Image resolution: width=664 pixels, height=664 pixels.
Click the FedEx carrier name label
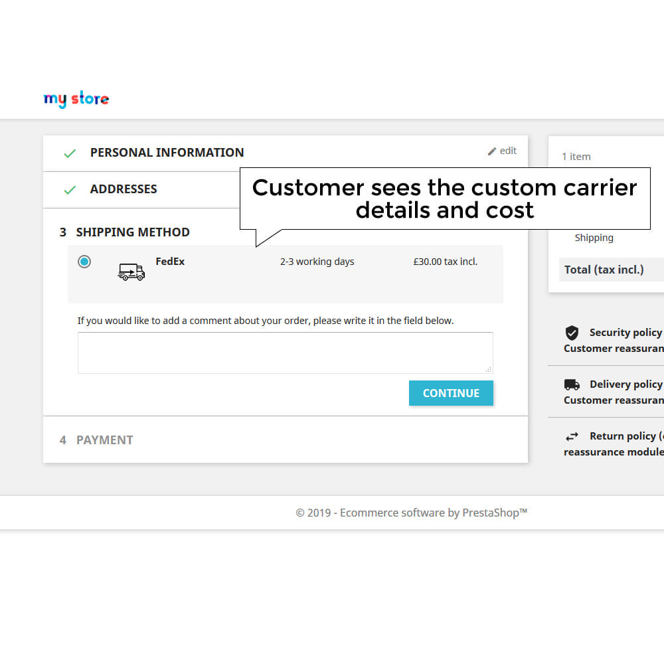(x=170, y=261)
